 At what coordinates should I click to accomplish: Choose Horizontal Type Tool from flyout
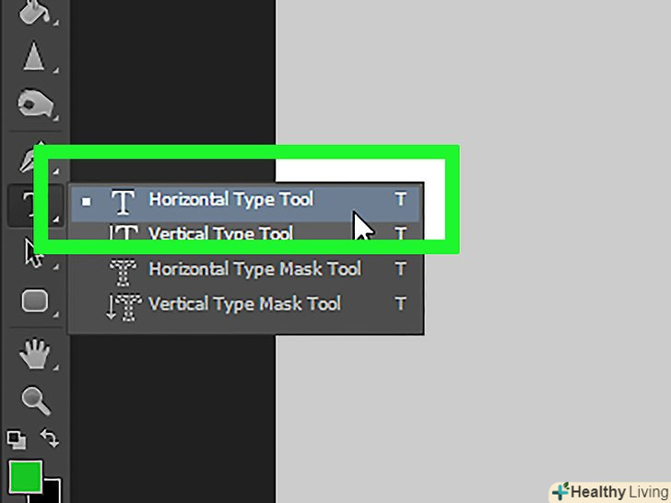tap(230, 199)
